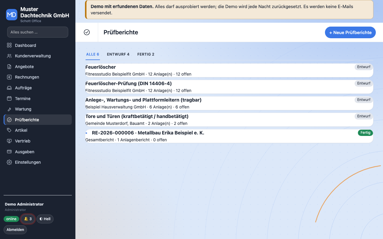Click the online status badge
Image resolution: width=383 pixels, height=239 pixels.
tap(11, 219)
